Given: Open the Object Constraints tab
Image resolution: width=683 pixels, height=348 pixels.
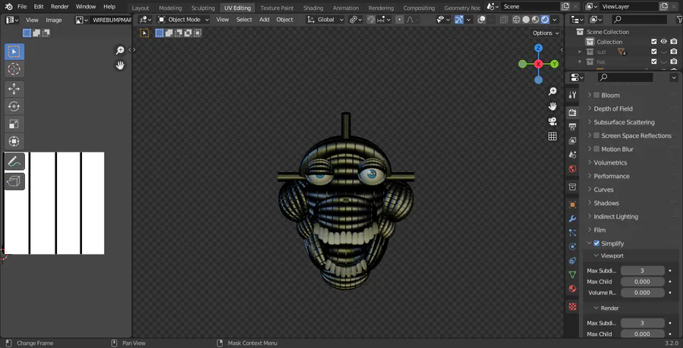Looking at the screenshot, I should 572,261.
